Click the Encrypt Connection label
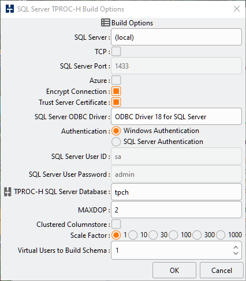 pos(78,92)
